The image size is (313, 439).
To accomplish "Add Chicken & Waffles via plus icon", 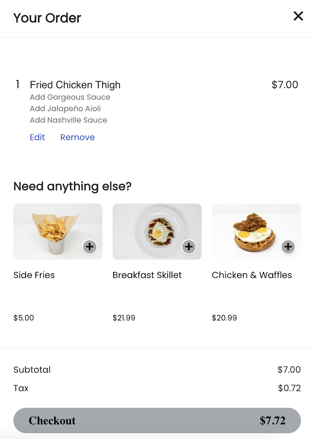I will pos(288,247).
